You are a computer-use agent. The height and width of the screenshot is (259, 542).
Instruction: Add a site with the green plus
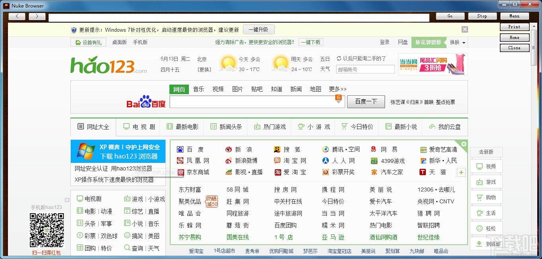click(461, 172)
